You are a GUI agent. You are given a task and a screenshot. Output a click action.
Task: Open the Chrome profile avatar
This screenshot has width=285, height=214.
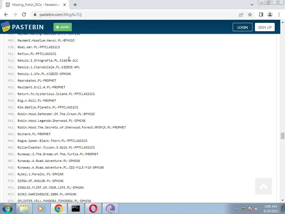(270, 14)
